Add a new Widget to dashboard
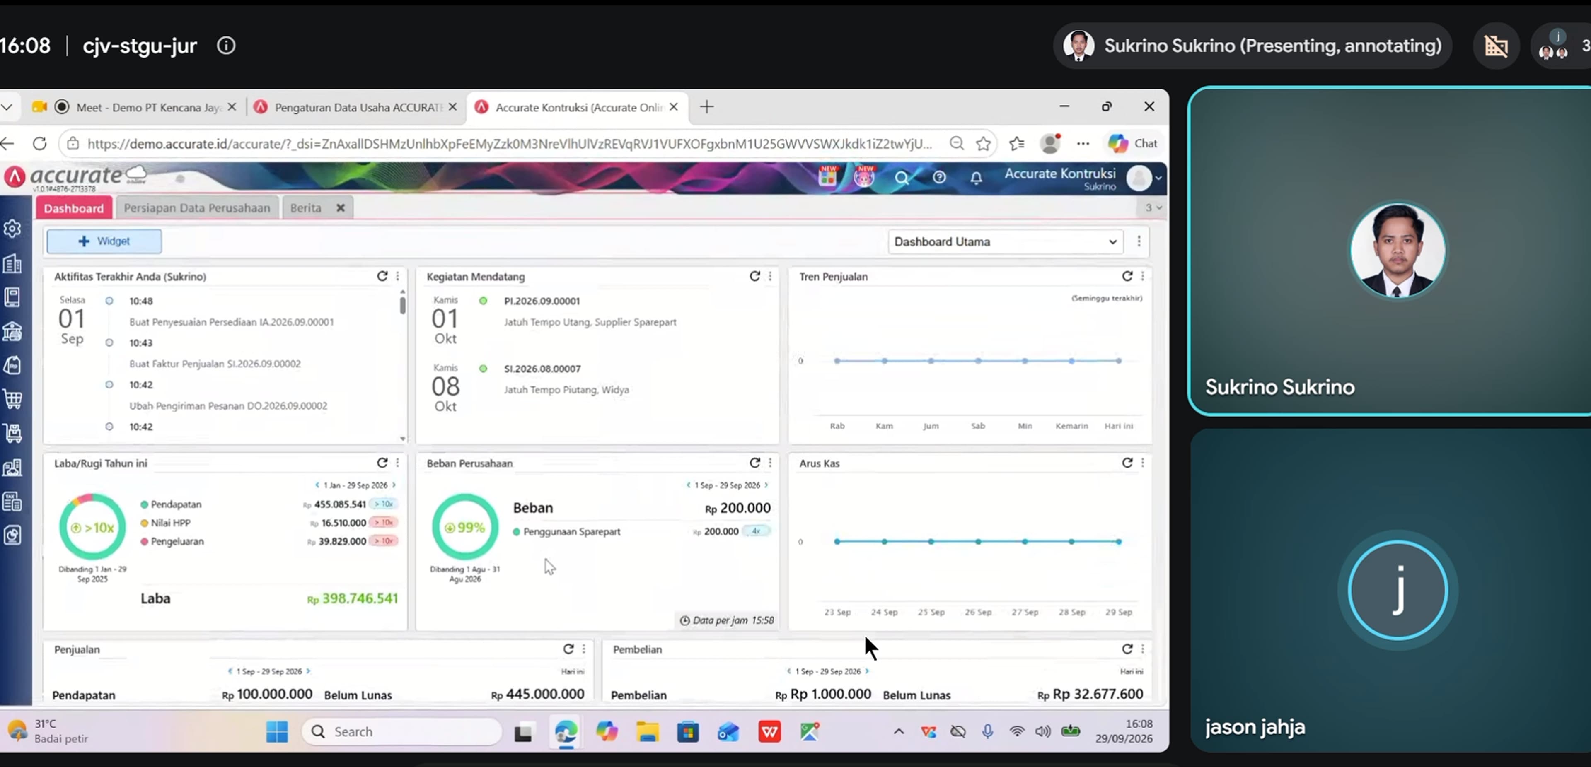The height and width of the screenshot is (767, 1591). [104, 241]
